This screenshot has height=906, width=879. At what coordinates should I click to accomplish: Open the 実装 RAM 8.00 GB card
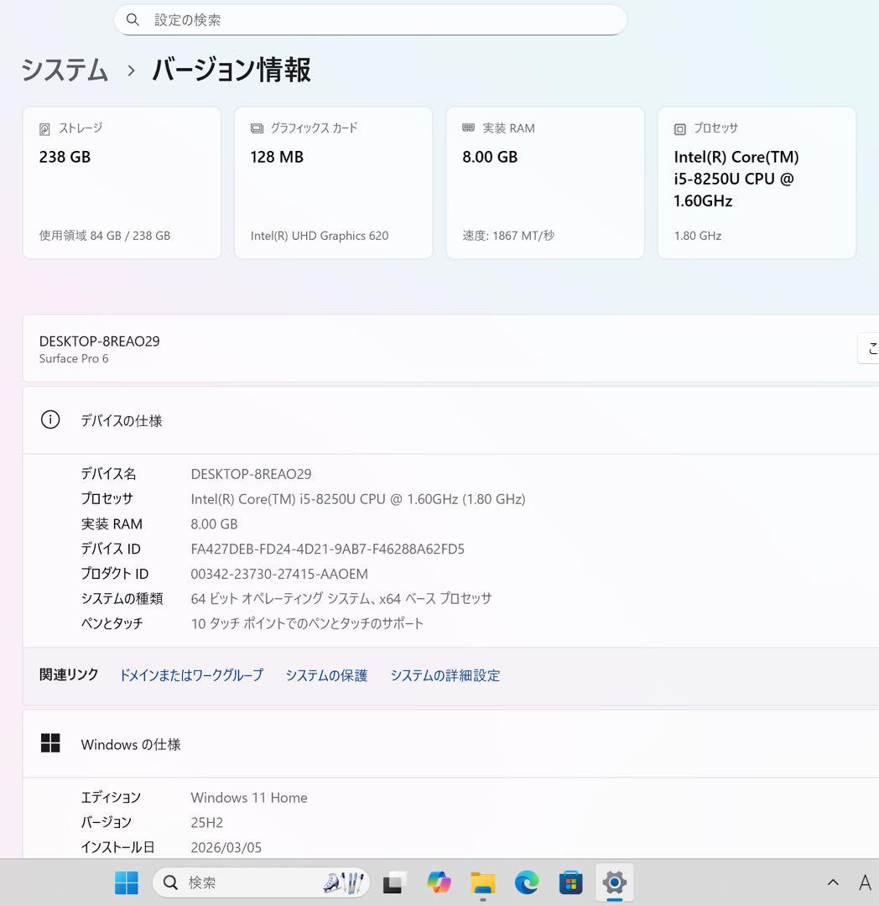[x=545, y=183]
